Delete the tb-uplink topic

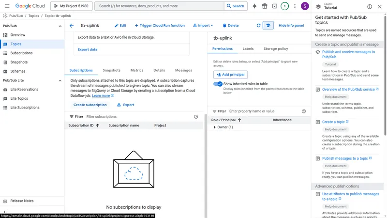[x=231, y=26]
